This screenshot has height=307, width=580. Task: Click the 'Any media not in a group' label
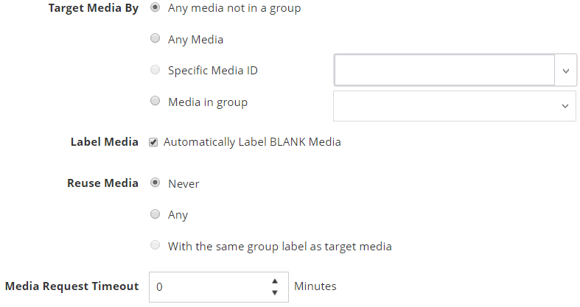pyautogui.click(x=234, y=9)
